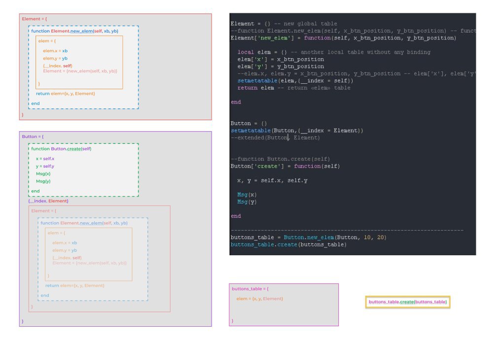Click 'end' in the green dashed box
The height and width of the screenshot is (343, 498).
pos(35,191)
